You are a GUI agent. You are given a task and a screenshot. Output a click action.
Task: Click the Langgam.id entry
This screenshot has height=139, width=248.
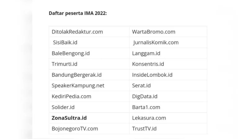click(146, 53)
